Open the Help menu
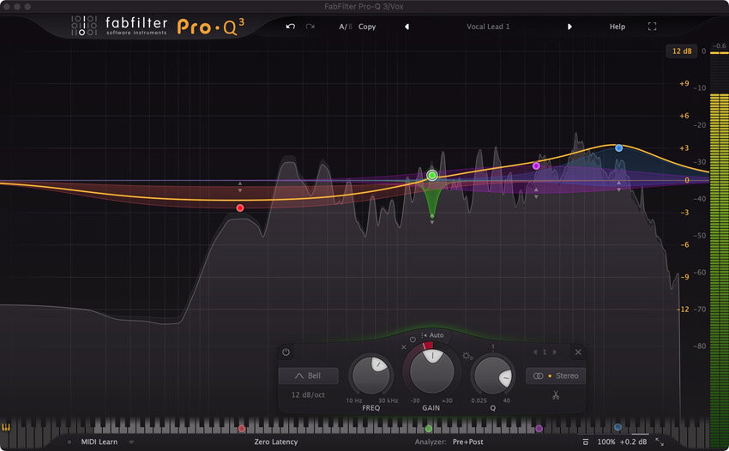Viewport: 729px width, 451px height. [618, 27]
